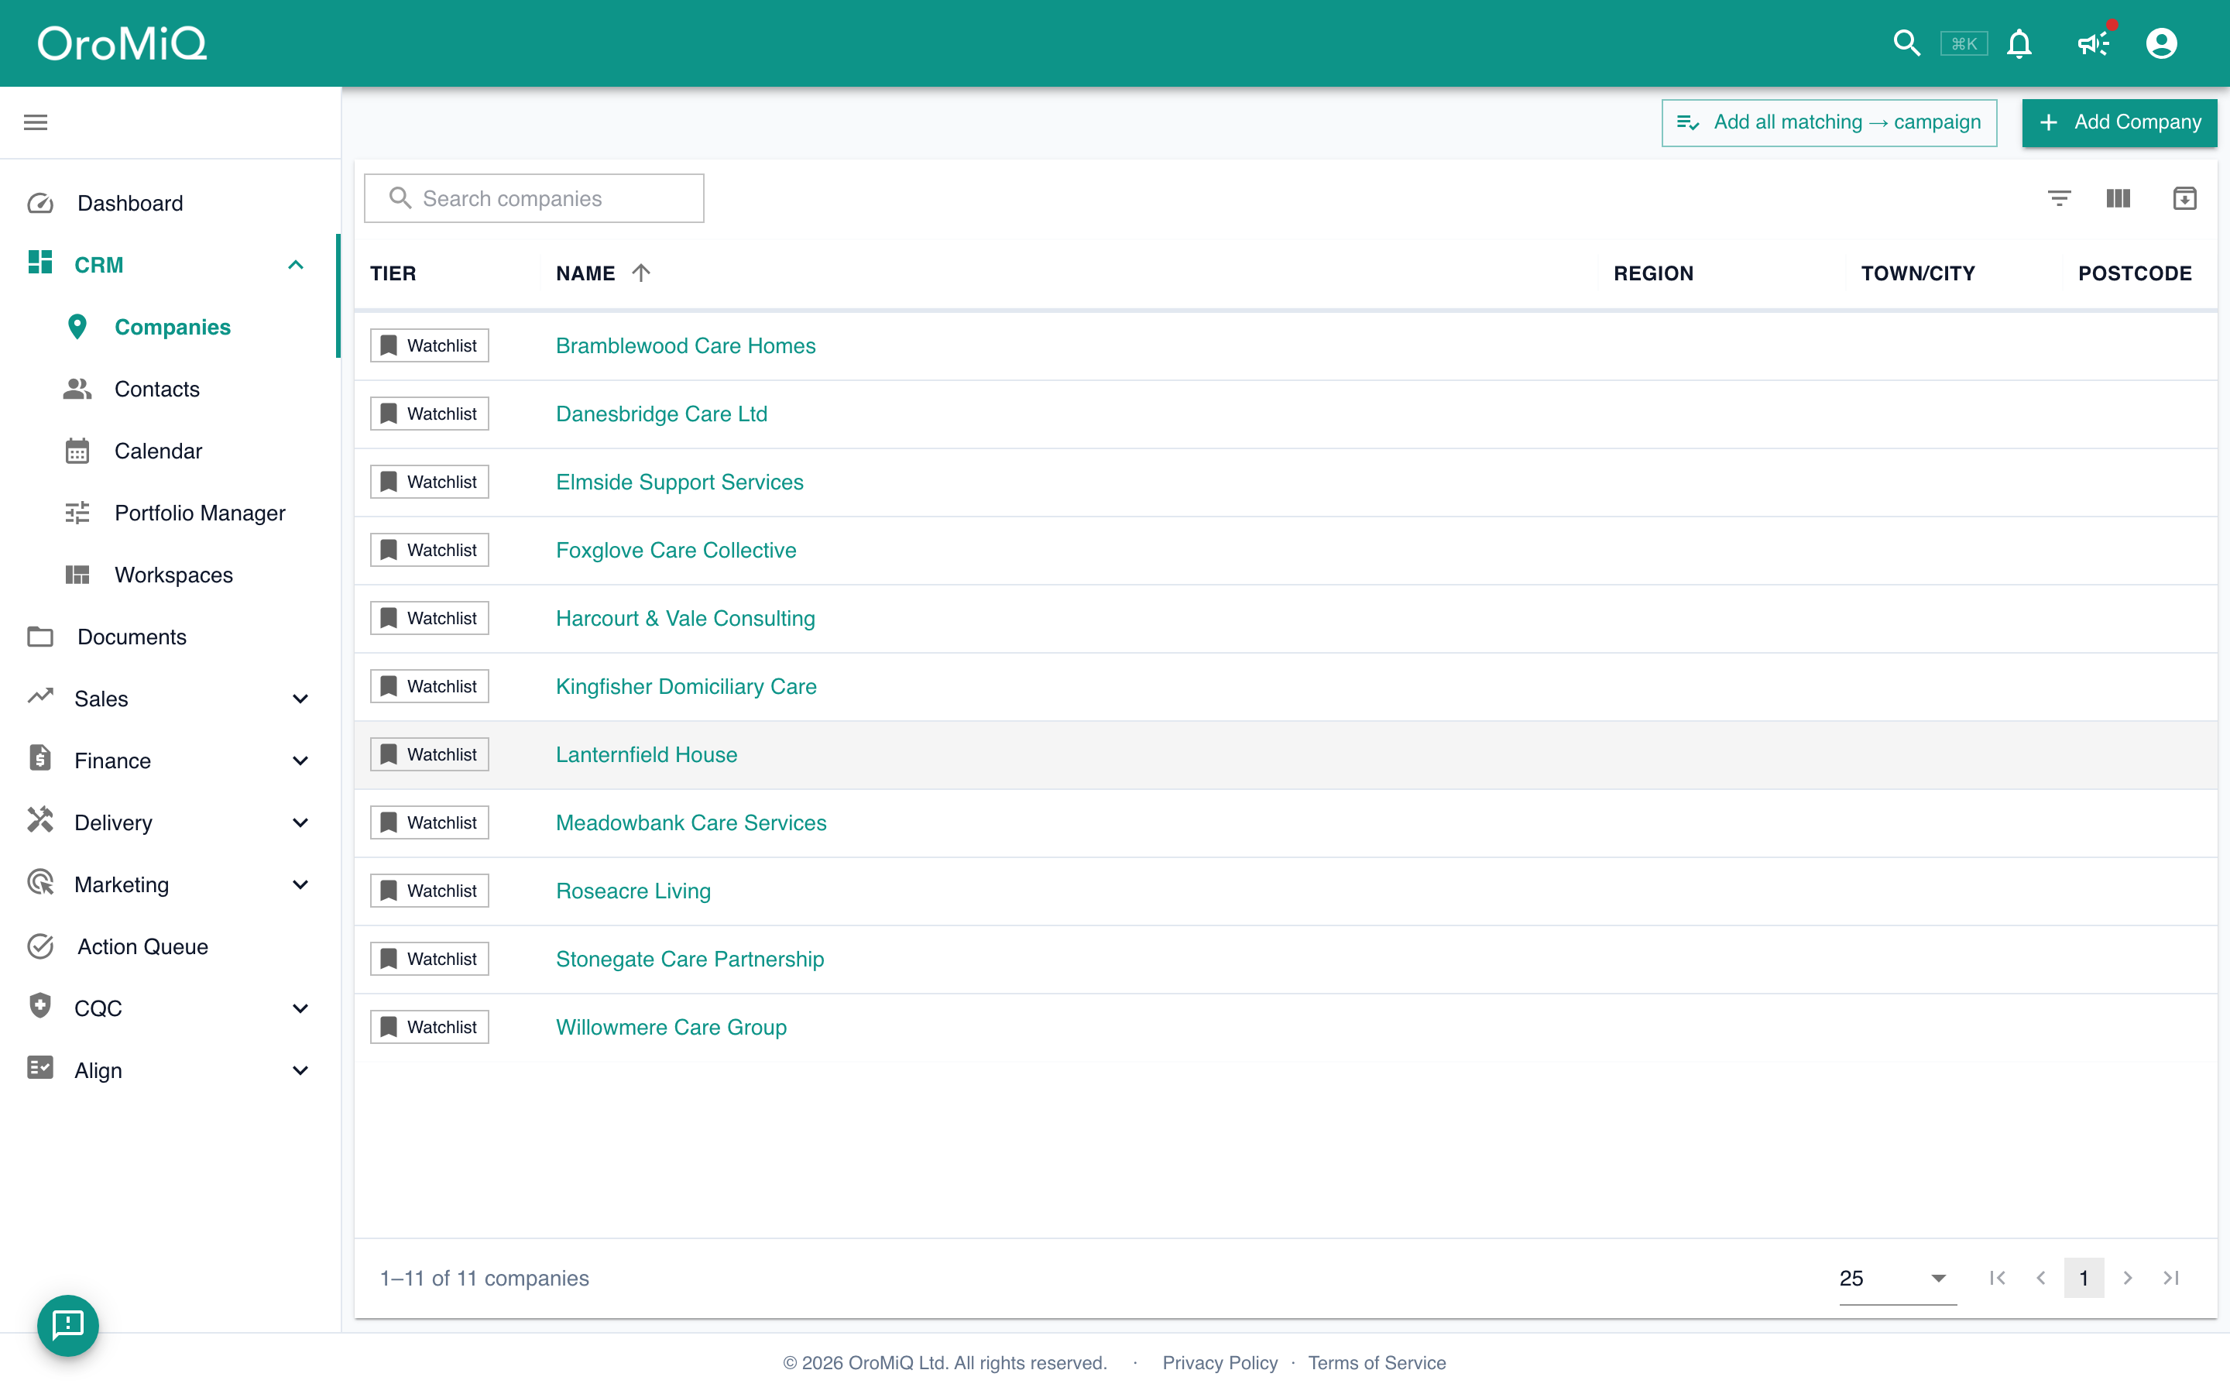Go to previous page arrow
2230x1394 pixels.
tap(2040, 1278)
